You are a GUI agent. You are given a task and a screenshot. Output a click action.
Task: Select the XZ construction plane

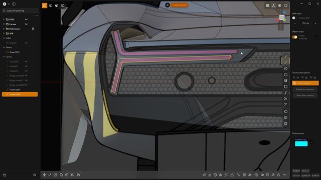pos(313,77)
